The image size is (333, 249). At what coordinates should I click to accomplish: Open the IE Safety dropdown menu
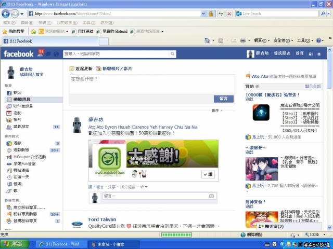(x=283, y=40)
